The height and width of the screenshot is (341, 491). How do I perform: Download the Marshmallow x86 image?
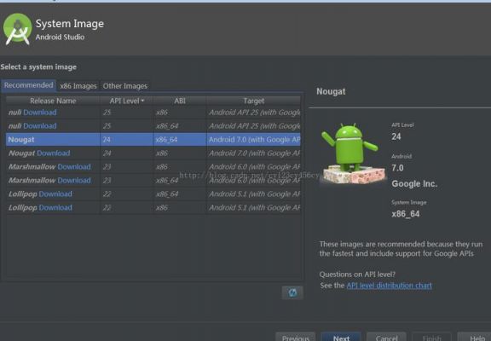coord(74,167)
